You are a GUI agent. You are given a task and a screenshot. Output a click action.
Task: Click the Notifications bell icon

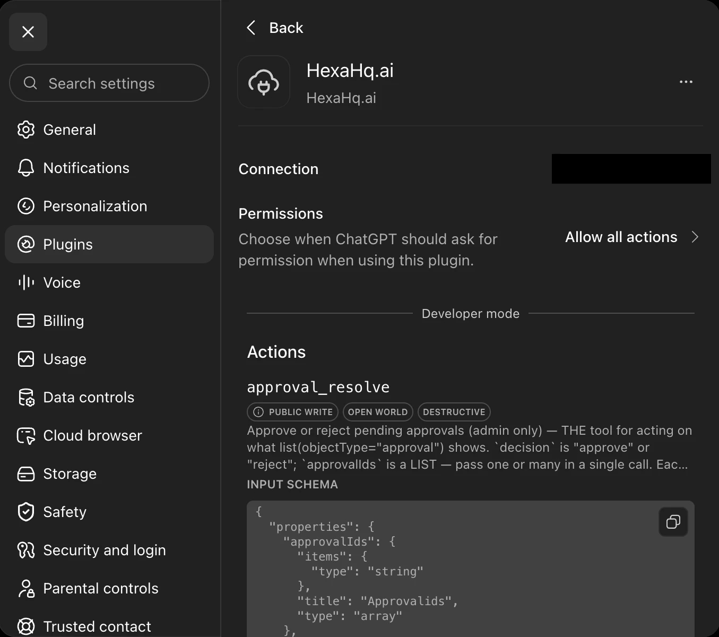pyautogui.click(x=26, y=168)
